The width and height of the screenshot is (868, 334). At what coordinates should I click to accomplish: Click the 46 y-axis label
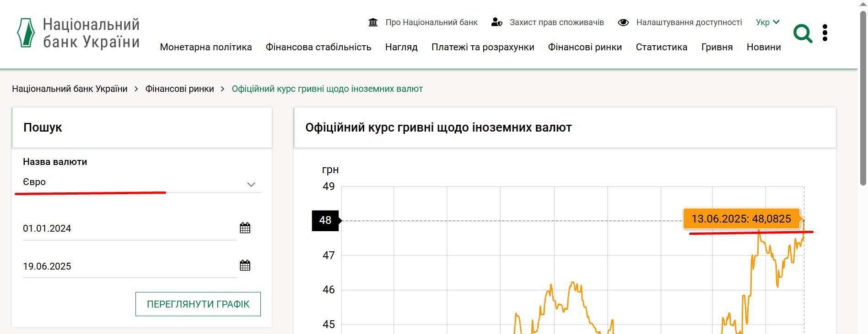click(x=329, y=290)
